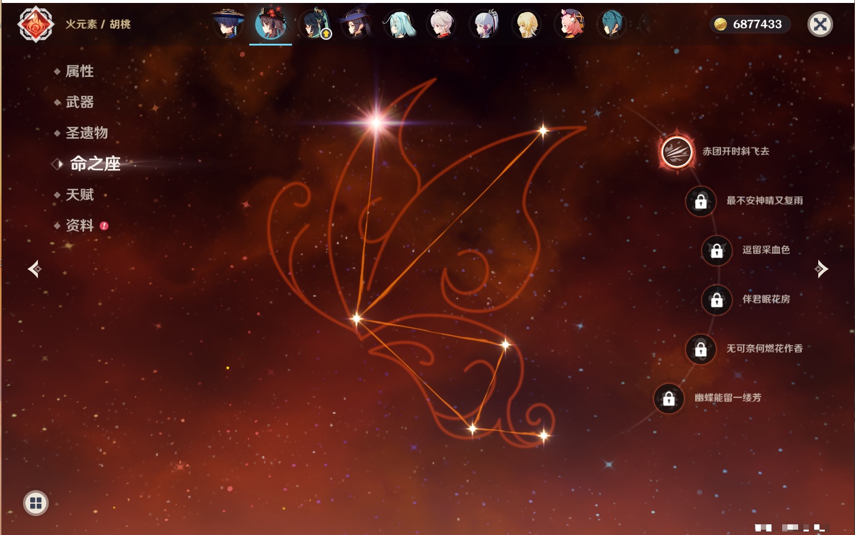Screen dimensions: 855x535
Task: Open the 资料 profile menu
Action: [79, 225]
